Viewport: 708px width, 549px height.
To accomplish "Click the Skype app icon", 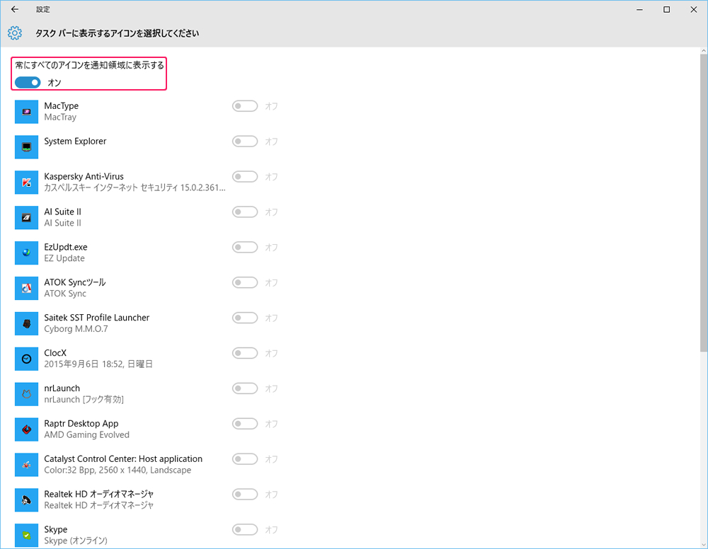I will [x=26, y=535].
